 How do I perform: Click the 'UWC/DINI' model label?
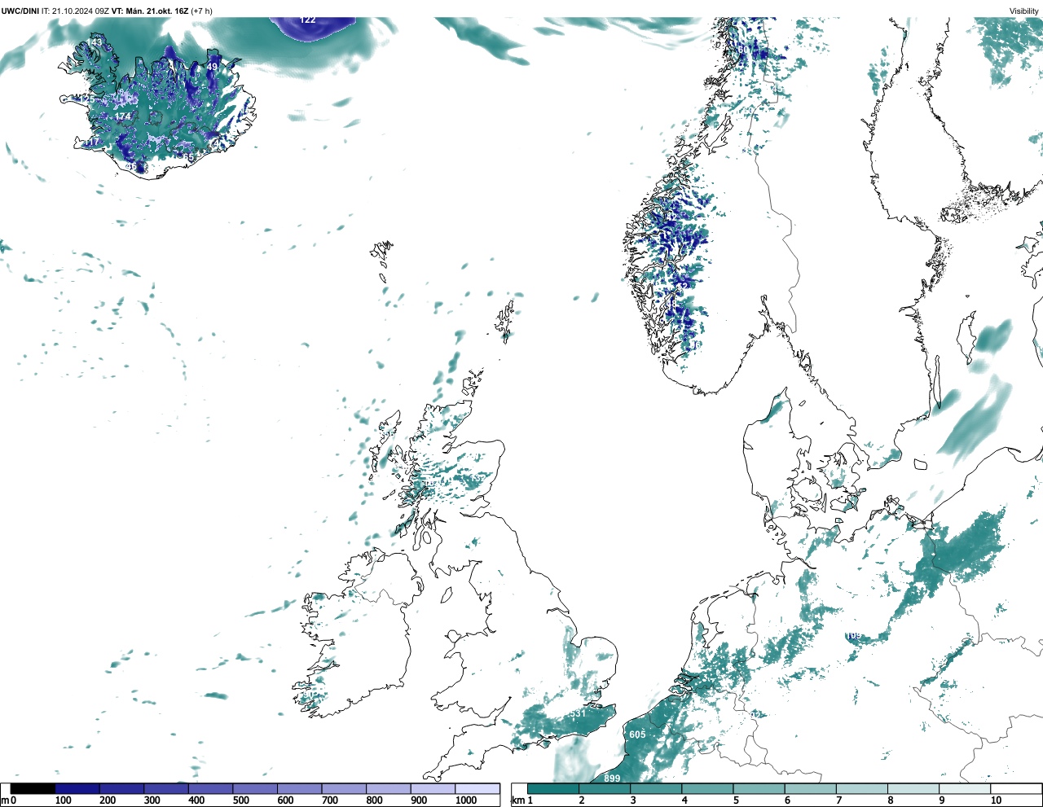tap(20, 11)
